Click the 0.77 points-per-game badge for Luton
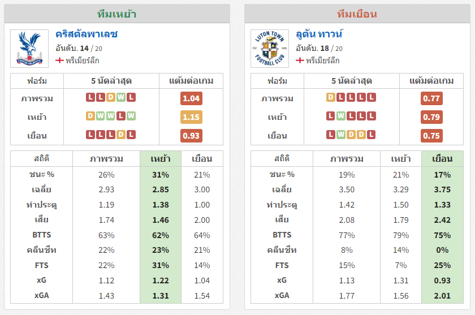 click(x=431, y=98)
